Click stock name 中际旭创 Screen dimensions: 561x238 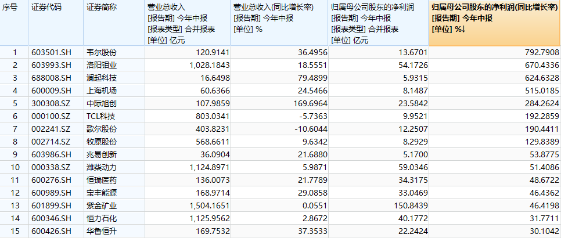click(x=102, y=104)
